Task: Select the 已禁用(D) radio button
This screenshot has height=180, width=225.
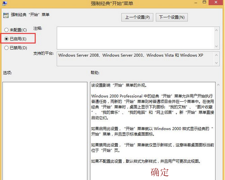Action: pos(6,48)
